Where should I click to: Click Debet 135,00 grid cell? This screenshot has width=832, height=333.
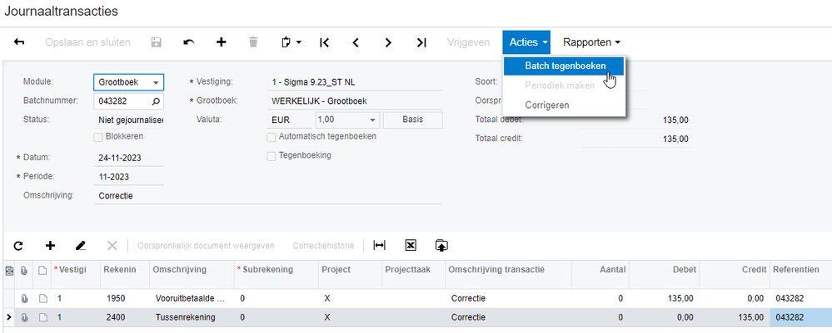664,299
